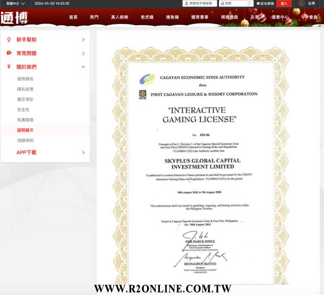Open the 真人娛樂 live casino menu
The image size is (324, 295).
pos(120,17)
